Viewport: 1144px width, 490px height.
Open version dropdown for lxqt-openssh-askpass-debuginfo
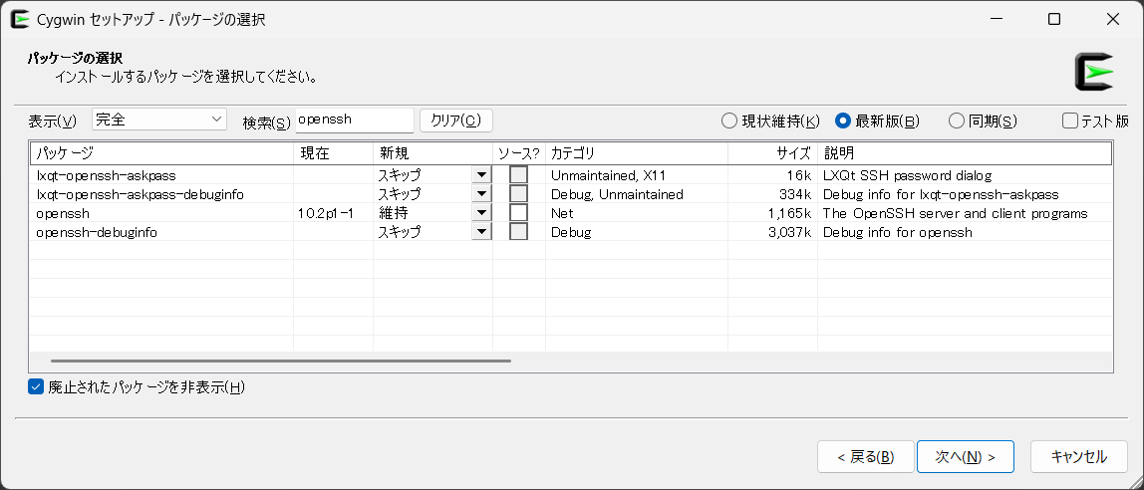tap(481, 194)
